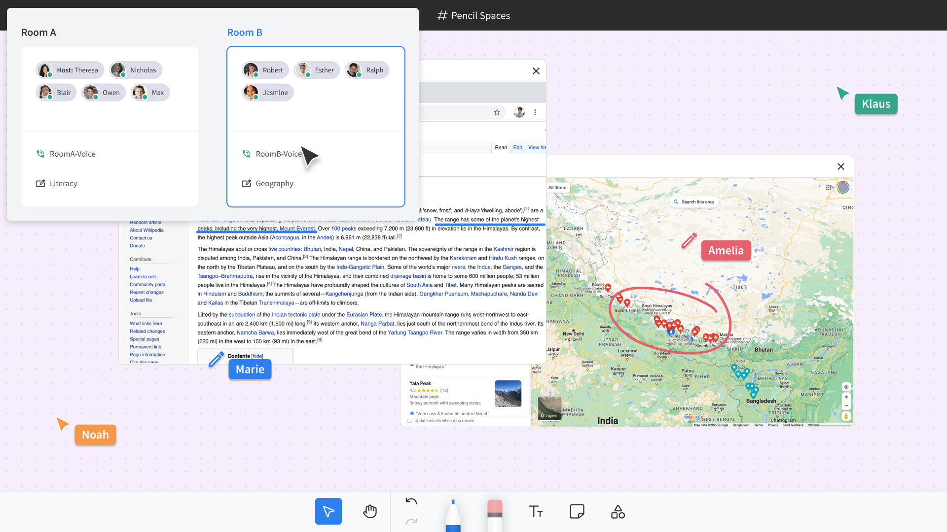Click the Contact us sidebar link
947x532 pixels.
click(x=141, y=238)
